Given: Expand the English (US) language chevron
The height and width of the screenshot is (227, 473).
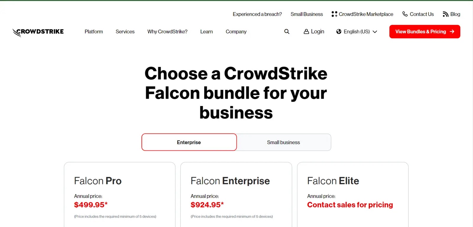Looking at the screenshot, I should (x=375, y=32).
